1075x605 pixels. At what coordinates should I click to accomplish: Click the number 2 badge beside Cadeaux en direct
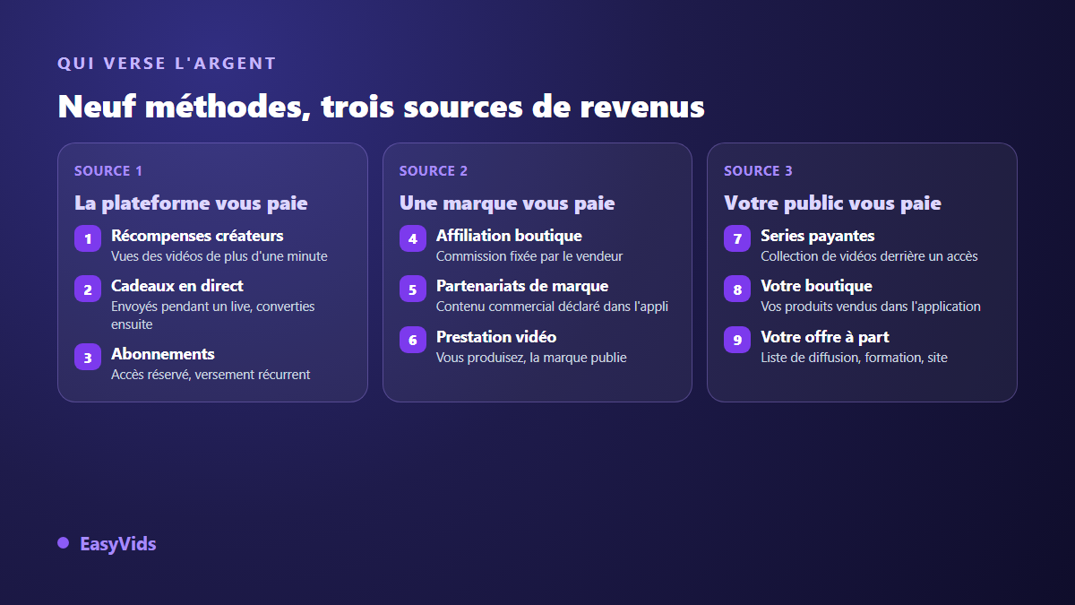click(x=88, y=290)
